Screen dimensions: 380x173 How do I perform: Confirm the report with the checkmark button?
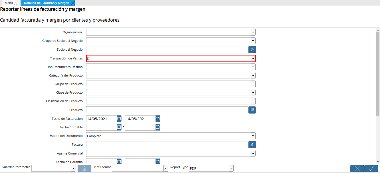coord(371,168)
